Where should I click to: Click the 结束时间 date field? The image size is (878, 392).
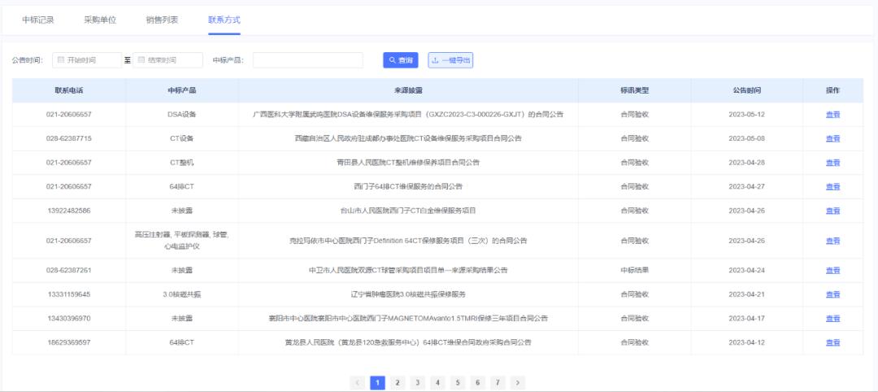point(168,60)
